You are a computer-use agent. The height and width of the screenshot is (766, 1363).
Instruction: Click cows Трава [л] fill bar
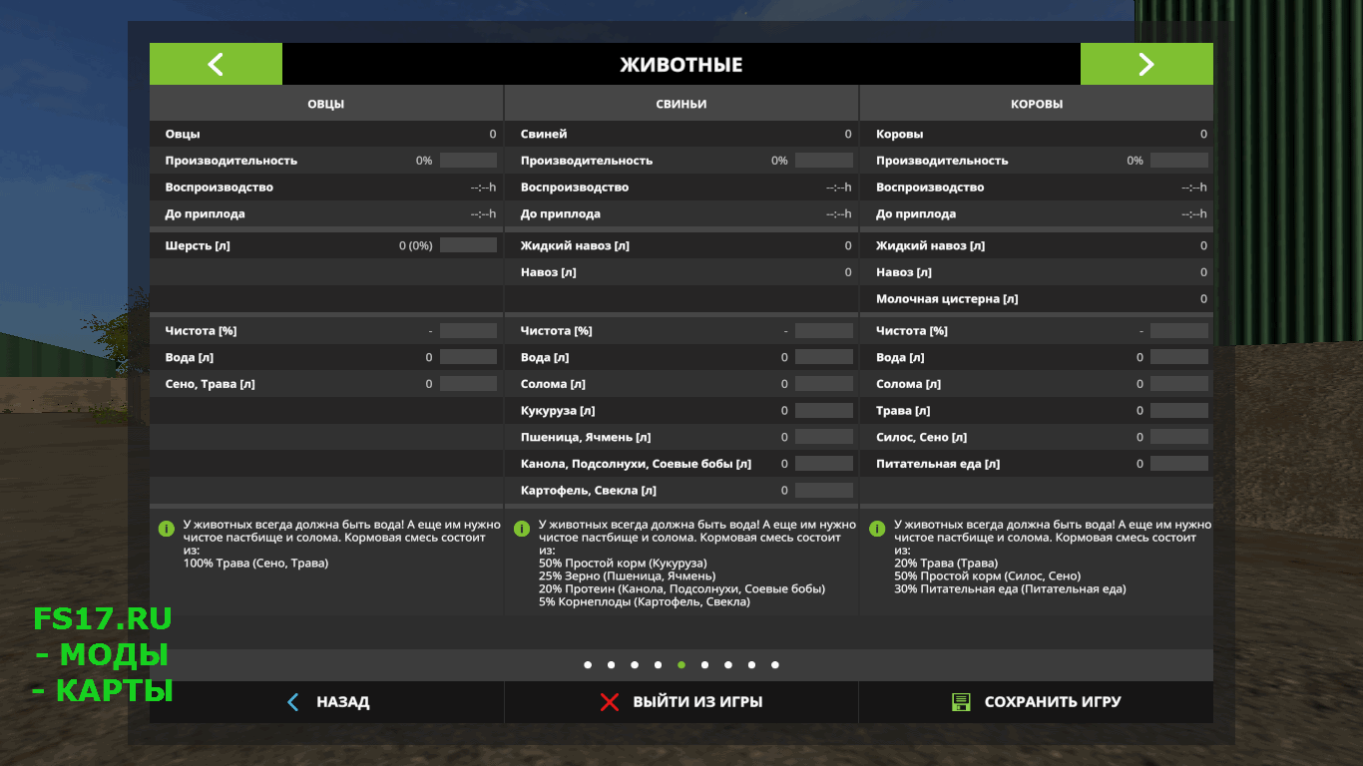click(1179, 411)
